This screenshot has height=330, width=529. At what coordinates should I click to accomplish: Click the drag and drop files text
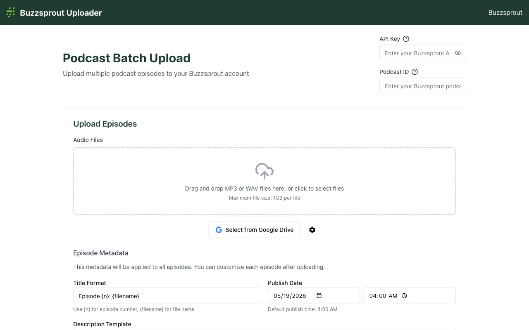tap(264, 189)
